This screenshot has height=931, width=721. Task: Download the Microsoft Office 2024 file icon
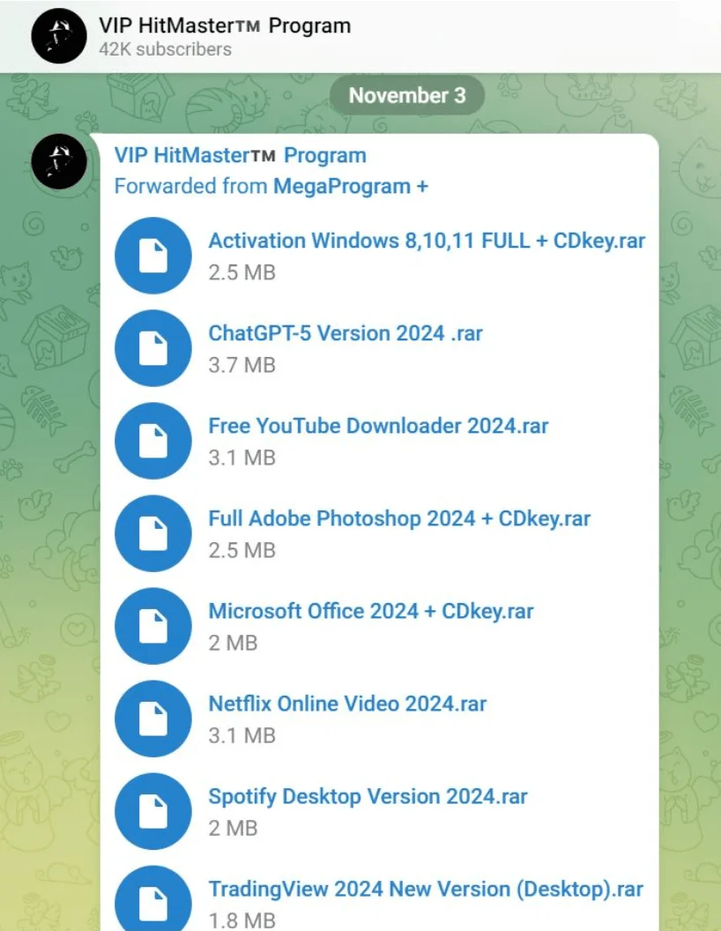click(x=153, y=626)
